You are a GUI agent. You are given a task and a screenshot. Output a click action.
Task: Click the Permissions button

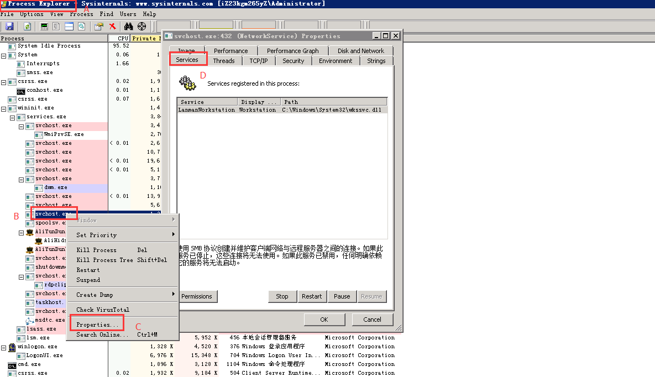[x=197, y=296]
